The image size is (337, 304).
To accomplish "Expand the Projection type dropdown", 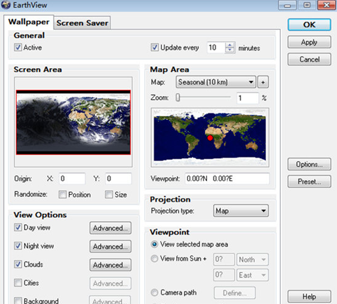I will point(241,212).
